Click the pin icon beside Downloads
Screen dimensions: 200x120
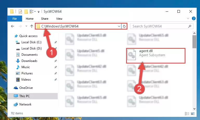[x=55, y=61]
